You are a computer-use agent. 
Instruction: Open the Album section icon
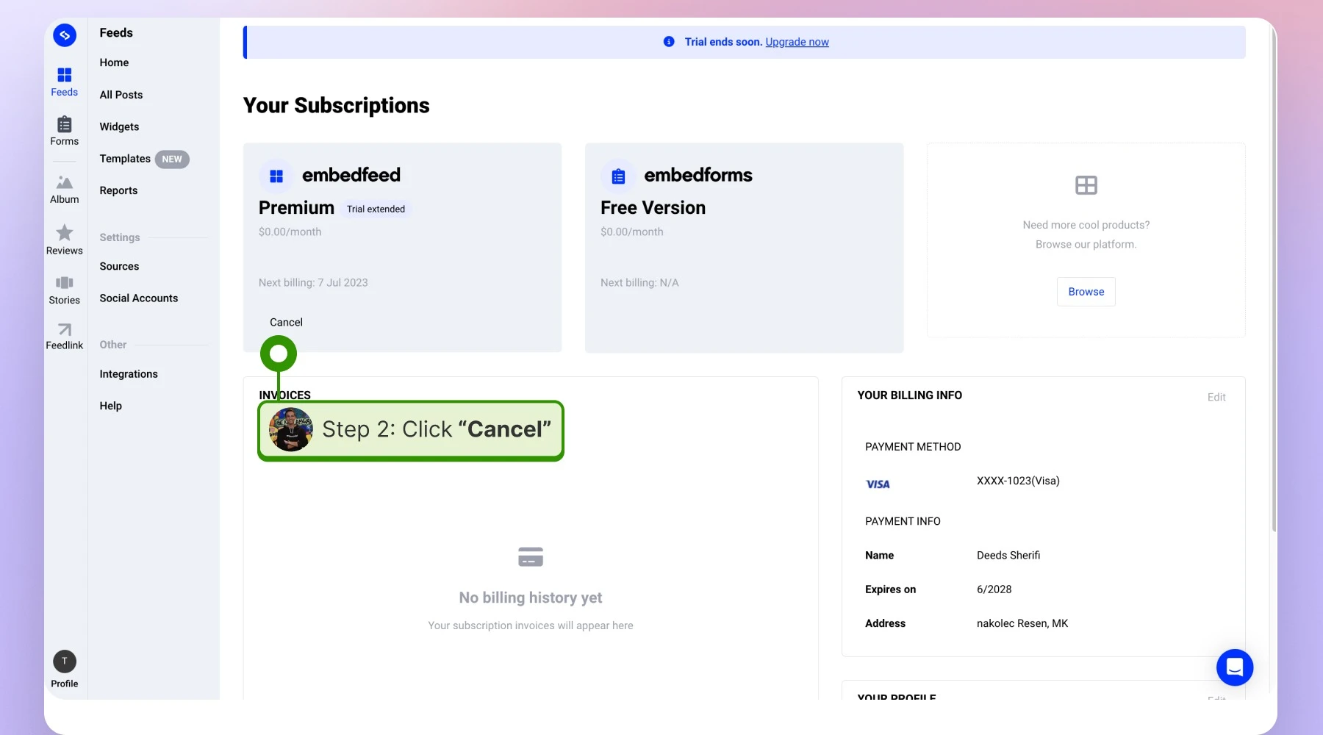65,182
